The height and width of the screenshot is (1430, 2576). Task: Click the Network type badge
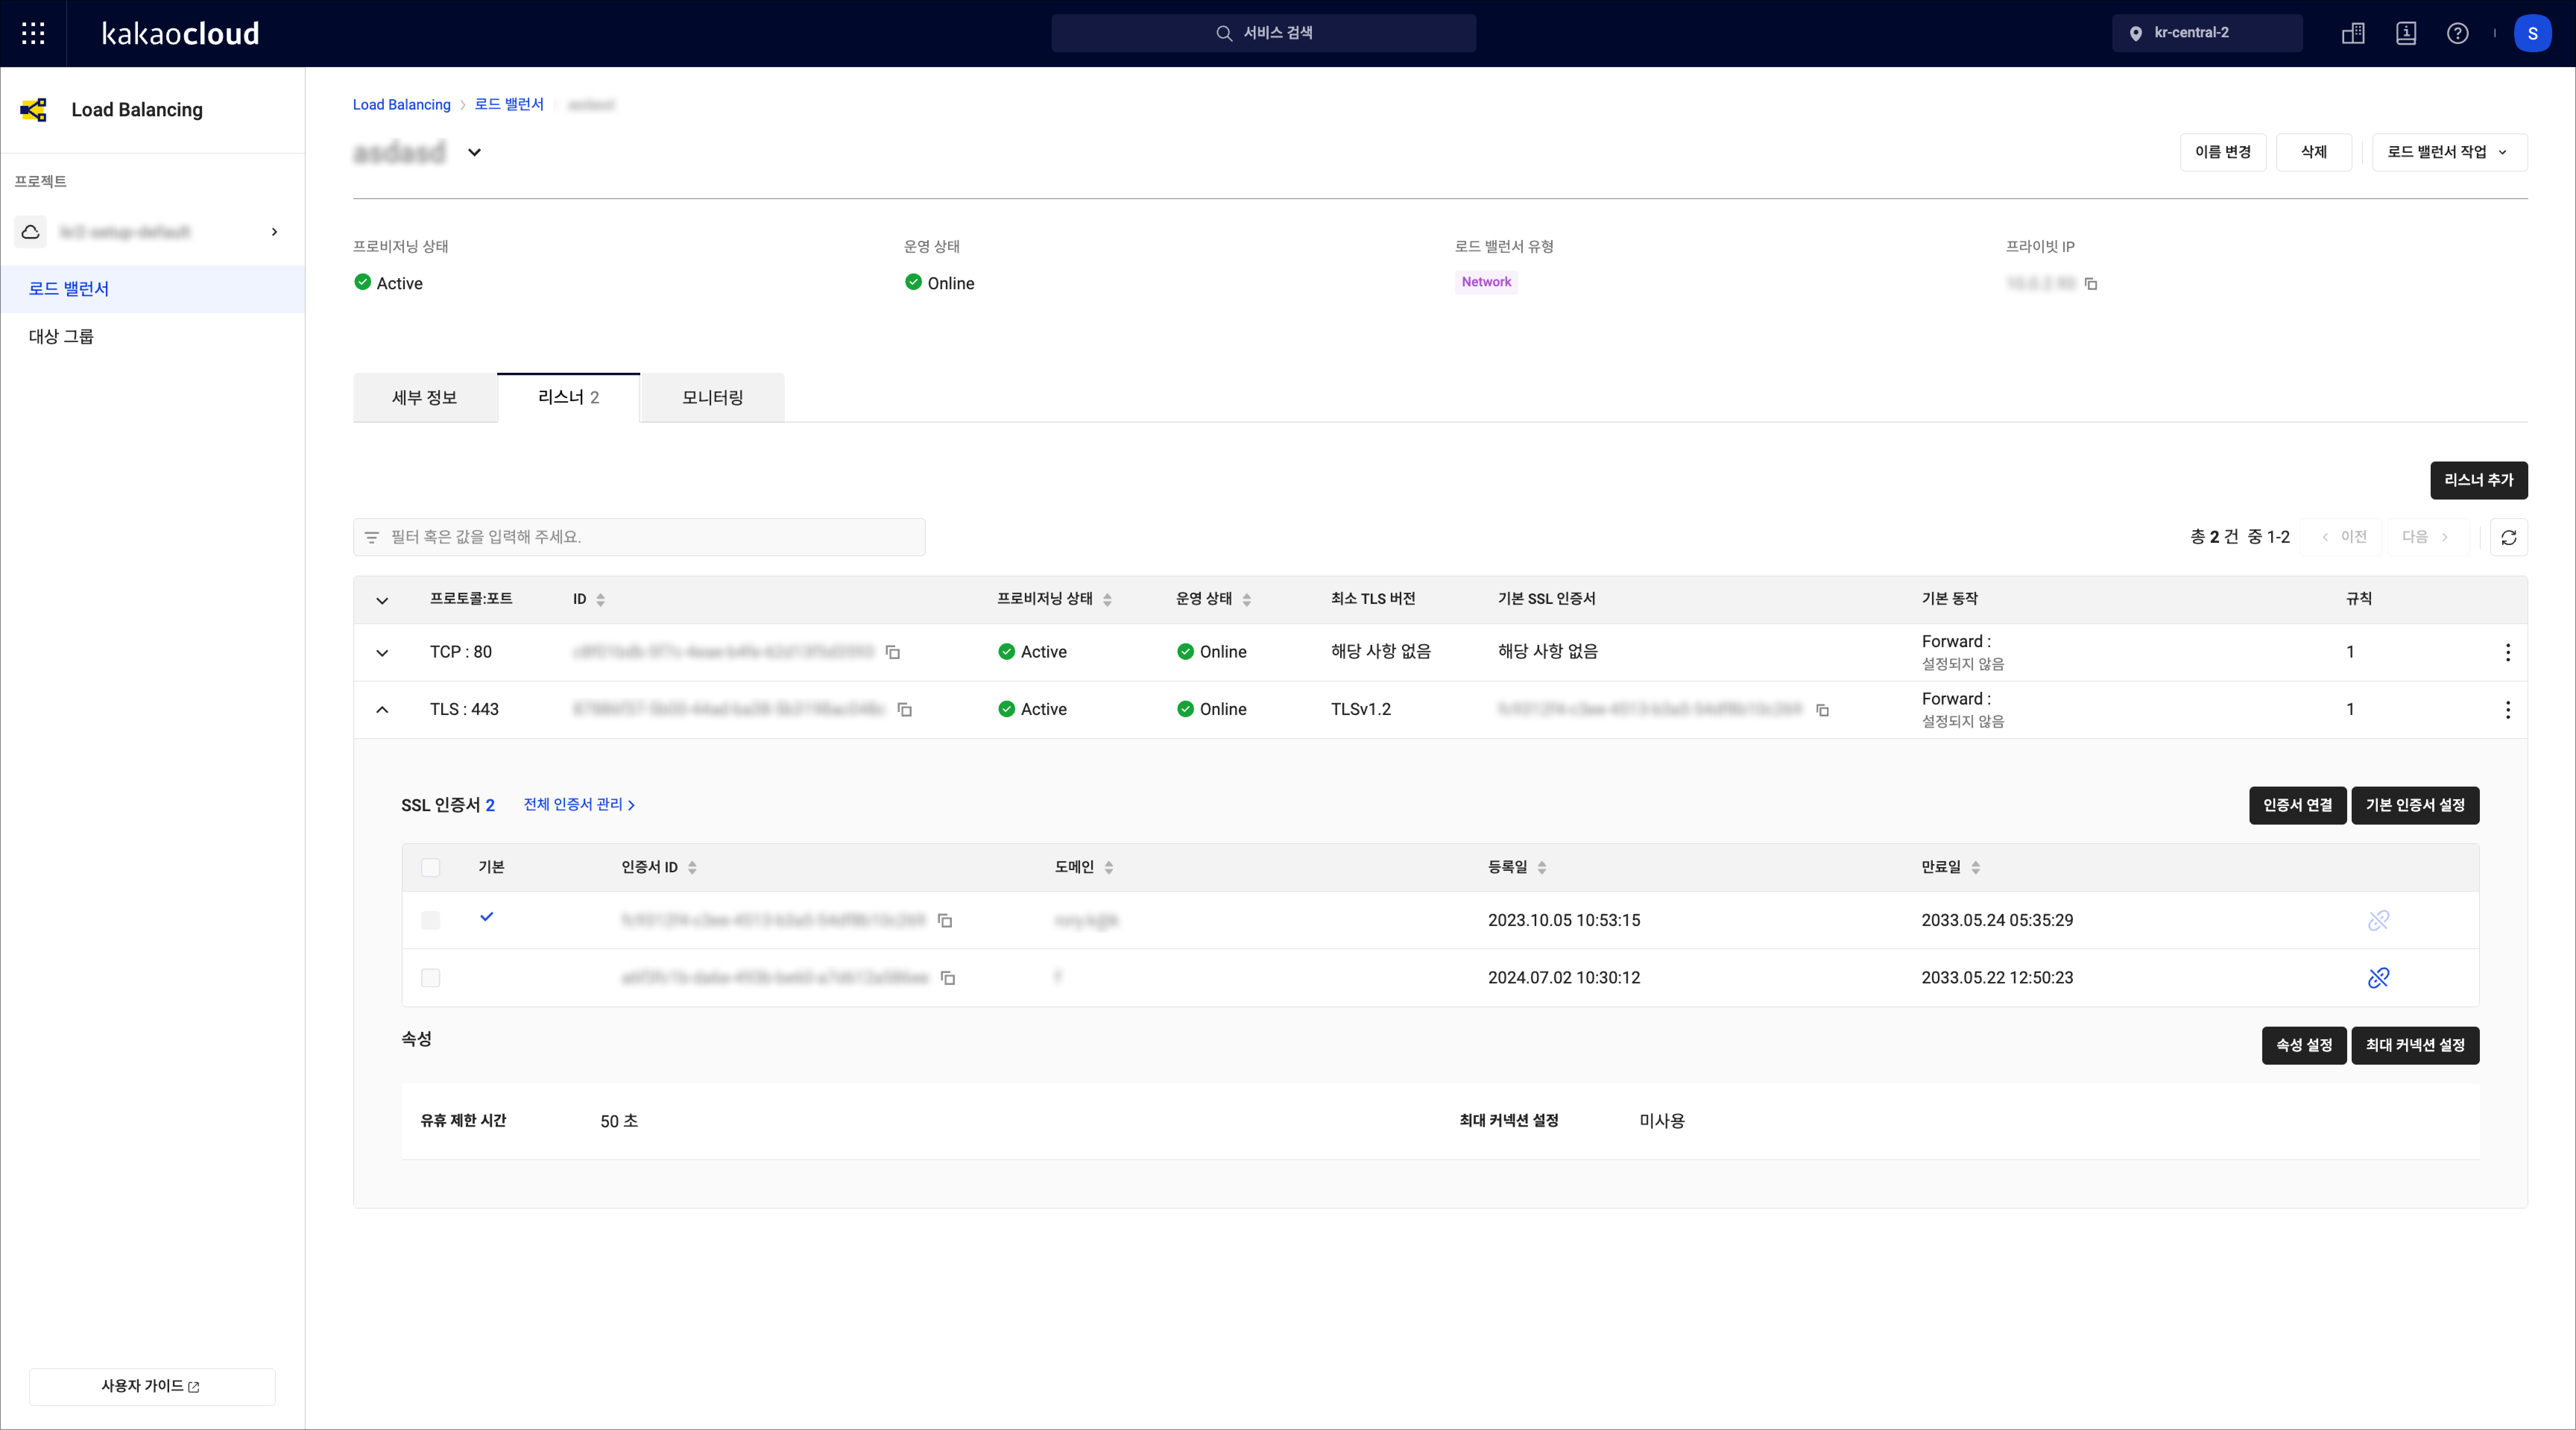pos(1486,282)
